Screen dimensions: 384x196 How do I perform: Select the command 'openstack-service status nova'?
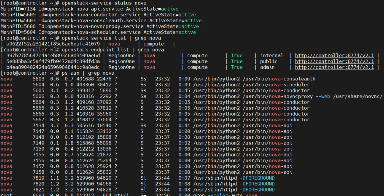(104, 3)
